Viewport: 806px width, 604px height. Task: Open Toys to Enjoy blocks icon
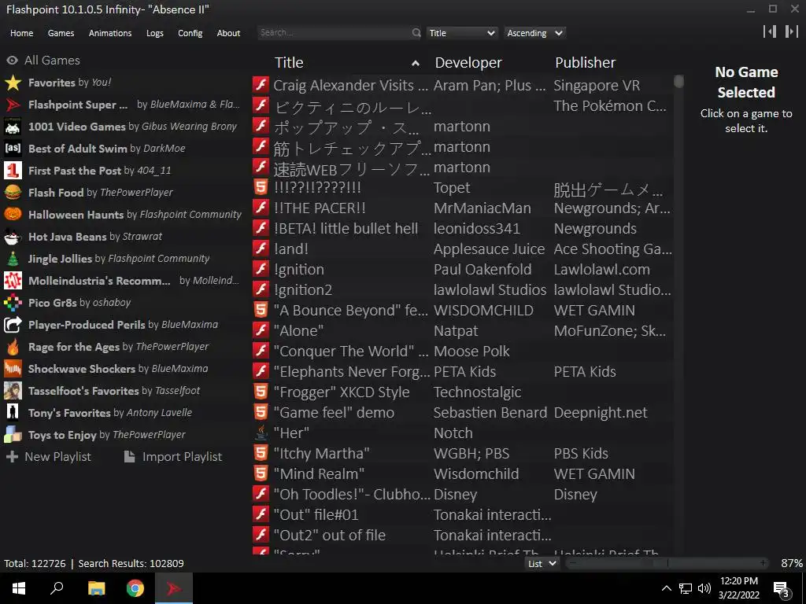[x=13, y=435]
